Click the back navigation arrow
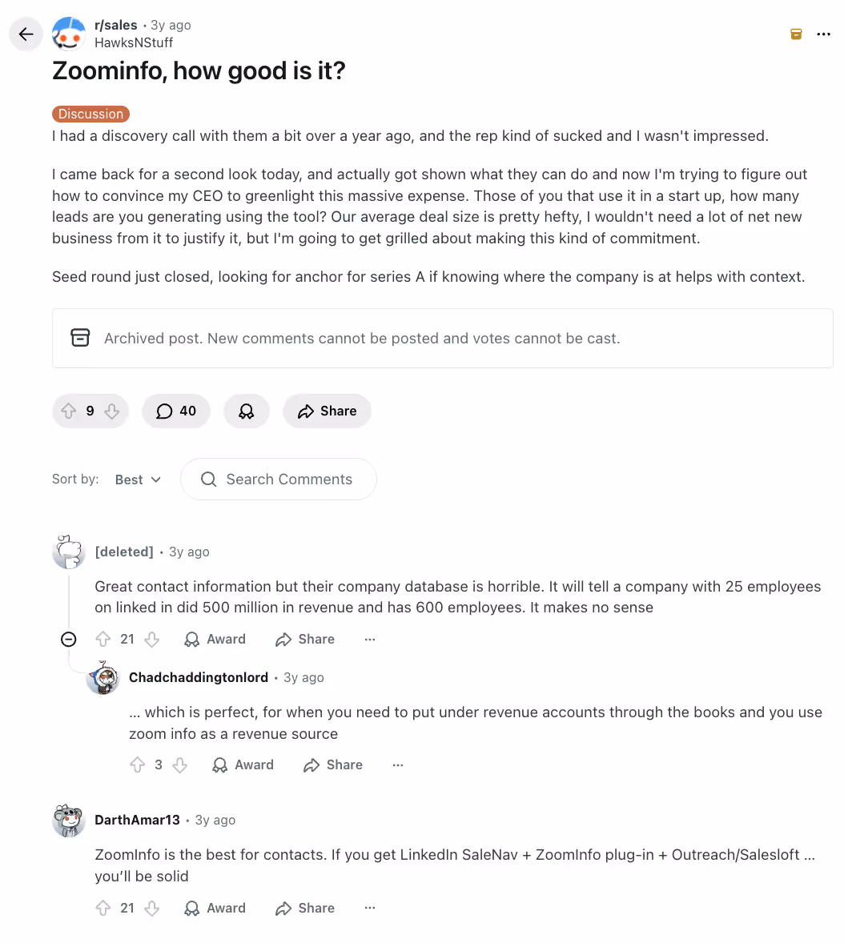 tap(26, 34)
